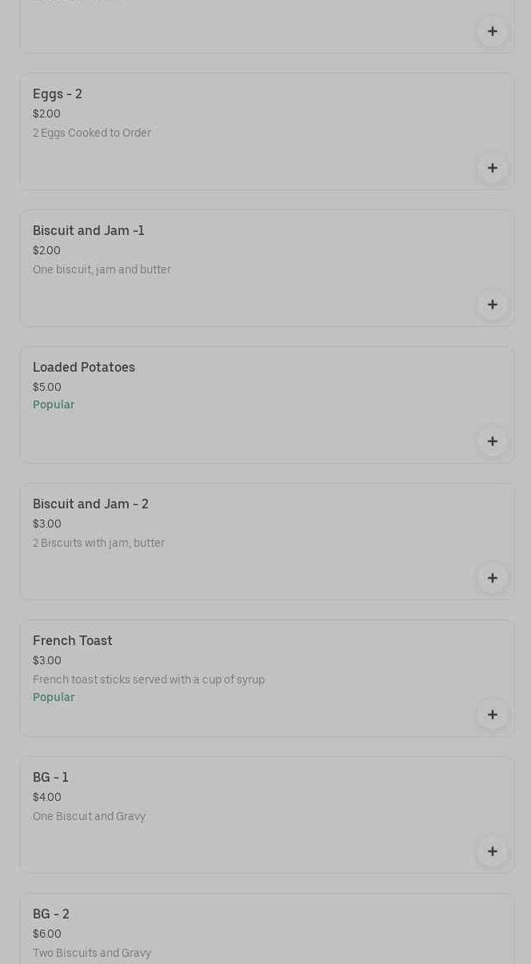Open the Eggs - 2 item title
Image resolution: width=531 pixels, height=964 pixels.
[x=58, y=94]
